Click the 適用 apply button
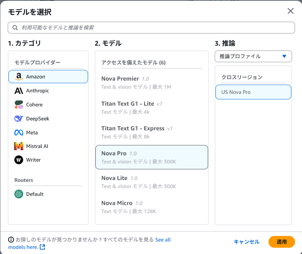 282,242
